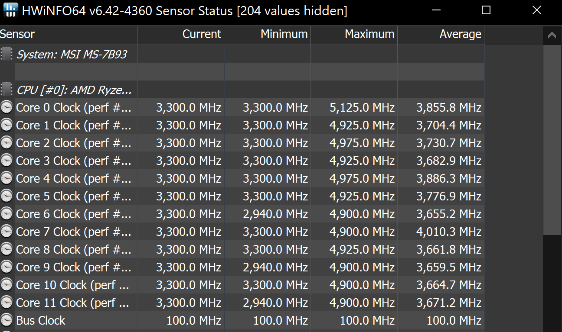Click the clock icon for Core 9 Clock
This screenshot has width=562, height=332.
coord(7,267)
